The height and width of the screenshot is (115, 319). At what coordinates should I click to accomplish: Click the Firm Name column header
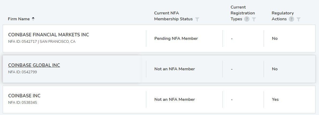[x=19, y=19]
